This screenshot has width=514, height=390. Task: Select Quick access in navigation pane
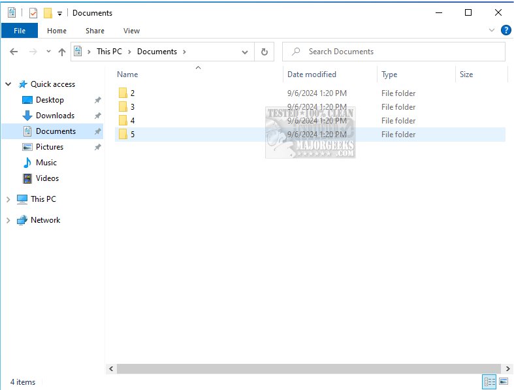[x=53, y=84]
